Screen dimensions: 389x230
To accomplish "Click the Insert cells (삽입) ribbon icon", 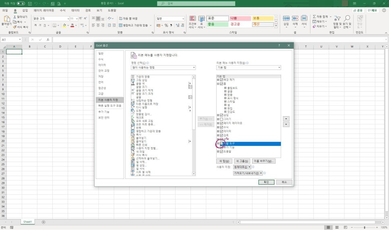I will (286, 18).
